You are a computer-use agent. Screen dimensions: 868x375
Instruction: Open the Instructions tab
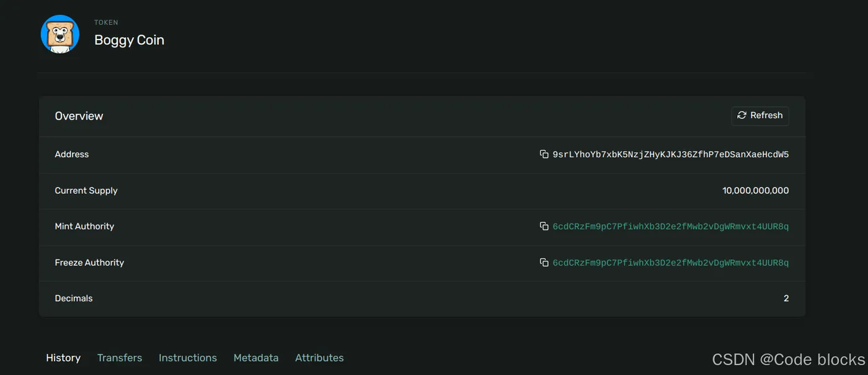coord(188,358)
